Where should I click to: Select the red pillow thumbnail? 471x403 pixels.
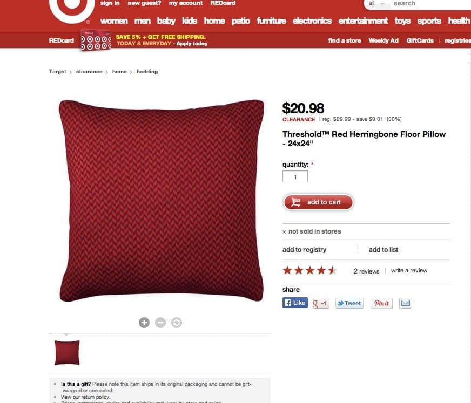pyautogui.click(x=67, y=353)
